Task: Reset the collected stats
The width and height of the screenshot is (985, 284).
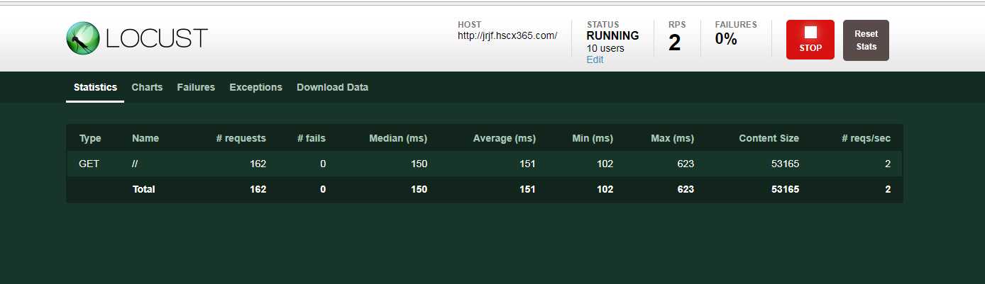Action: pos(866,40)
